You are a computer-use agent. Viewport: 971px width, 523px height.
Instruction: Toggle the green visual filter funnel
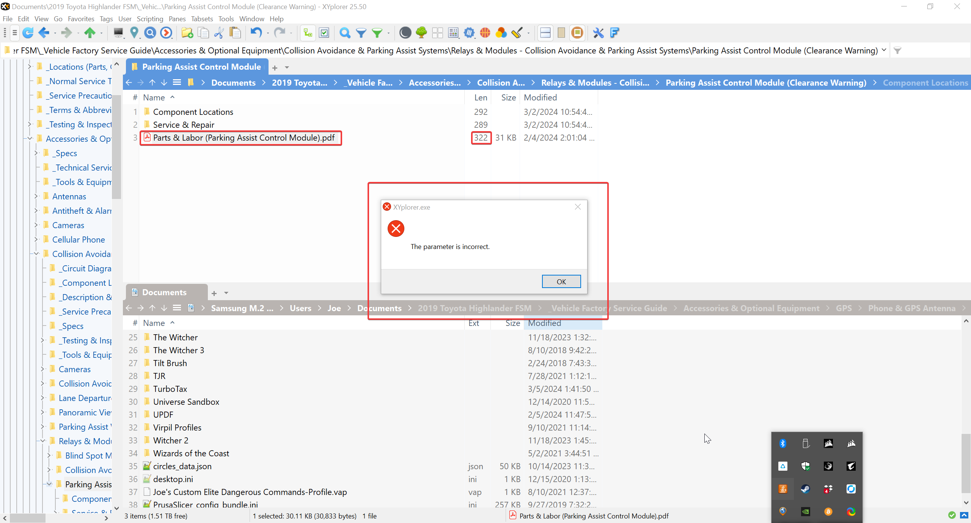coord(377,33)
